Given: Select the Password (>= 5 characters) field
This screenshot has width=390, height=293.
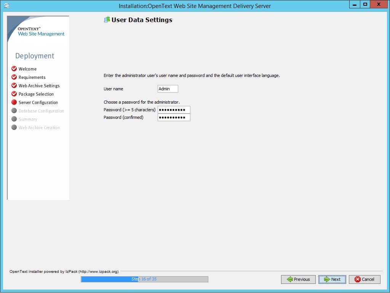Looking at the screenshot, I should pyautogui.click(x=174, y=110).
